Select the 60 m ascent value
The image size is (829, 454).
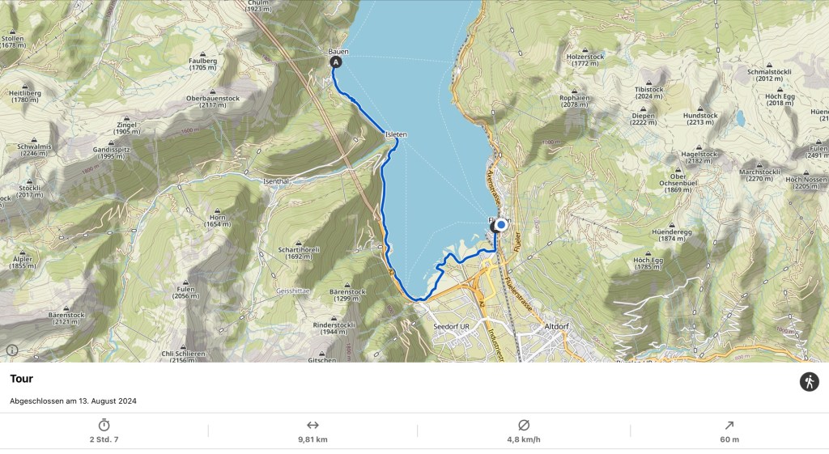[x=729, y=439]
